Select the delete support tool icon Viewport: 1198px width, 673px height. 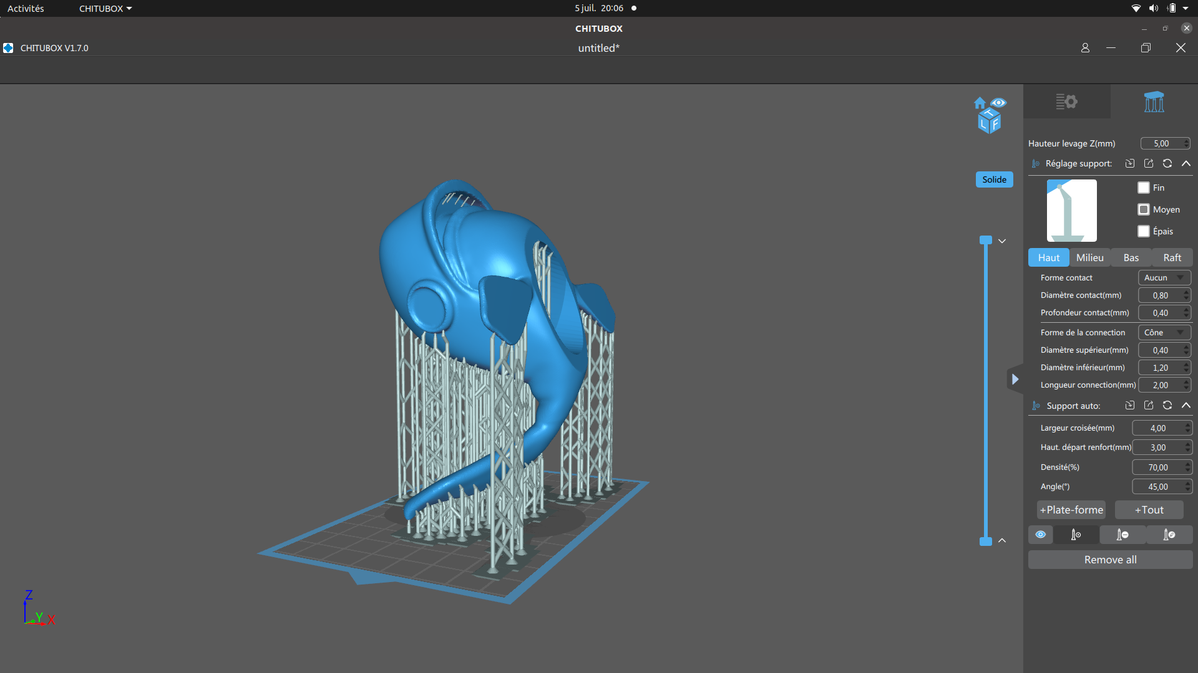1123,535
